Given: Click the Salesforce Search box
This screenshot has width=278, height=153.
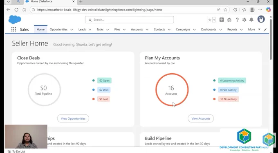Looking at the screenshot, I should (130, 20).
